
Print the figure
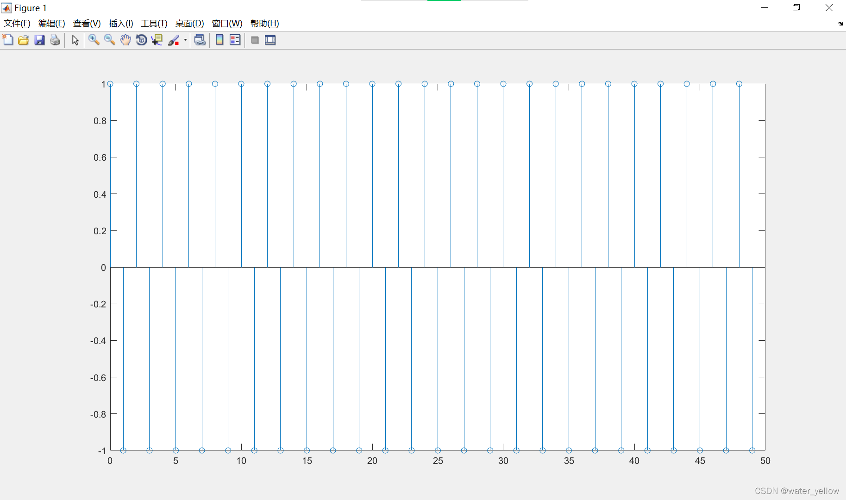click(55, 40)
